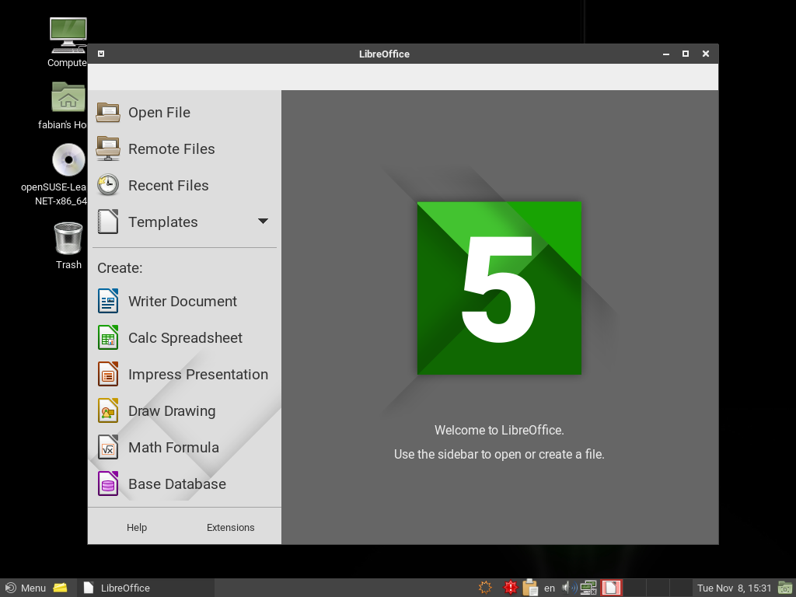Expand the Templates dropdown arrow
796x597 pixels.
pyautogui.click(x=263, y=222)
